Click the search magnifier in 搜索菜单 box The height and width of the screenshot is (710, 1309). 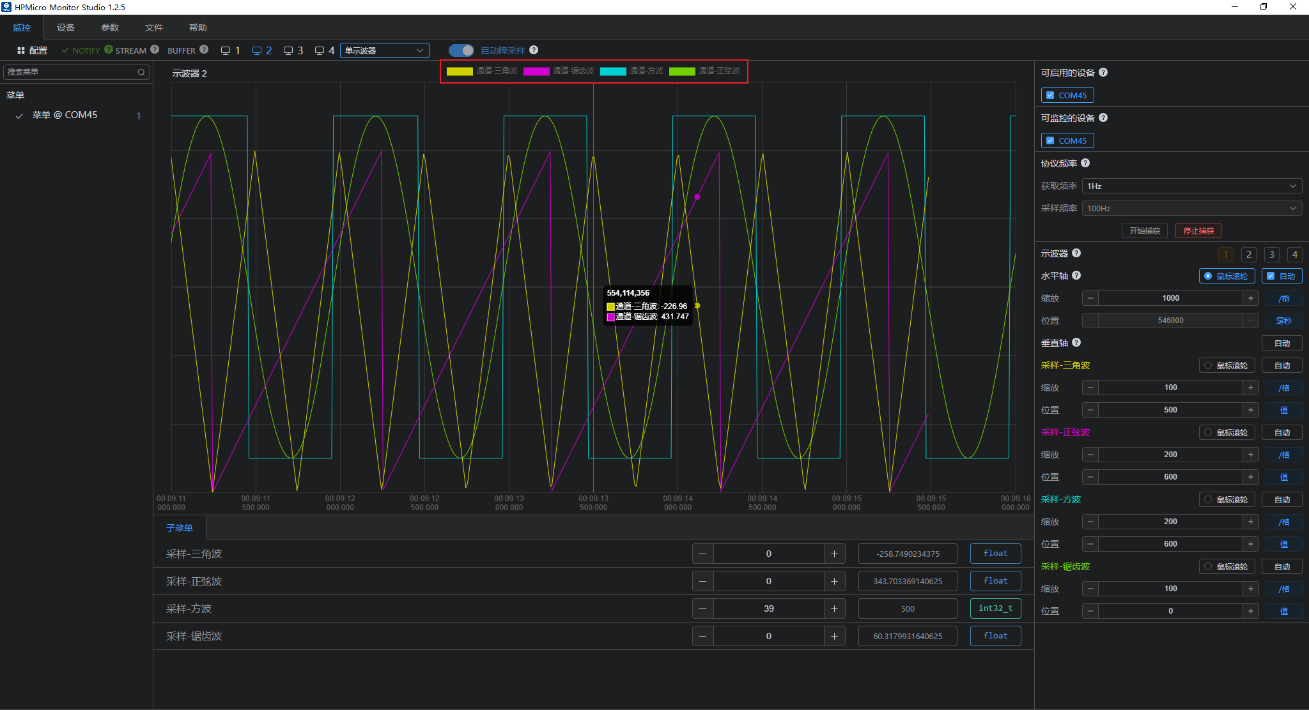[141, 72]
